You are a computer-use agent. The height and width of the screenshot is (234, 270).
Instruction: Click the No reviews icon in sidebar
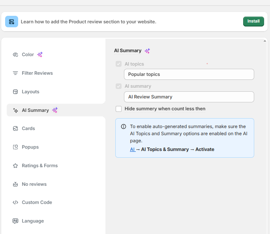15,184
